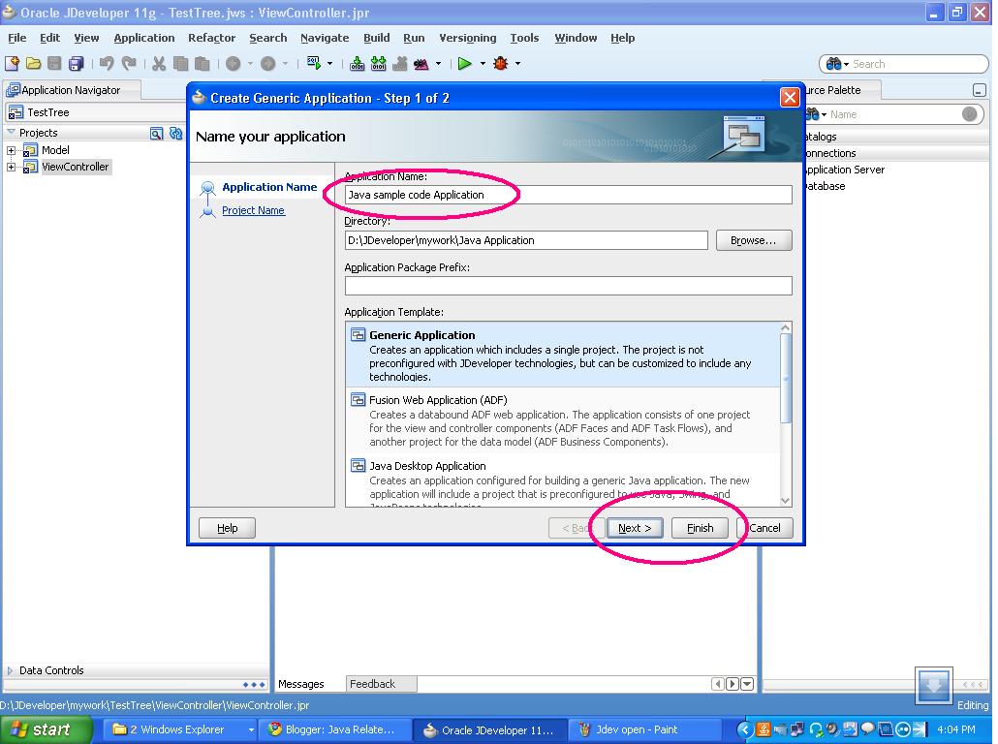The width and height of the screenshot is (998, 744).
Task: Click the Application Name text field
Action: (569, 195)
